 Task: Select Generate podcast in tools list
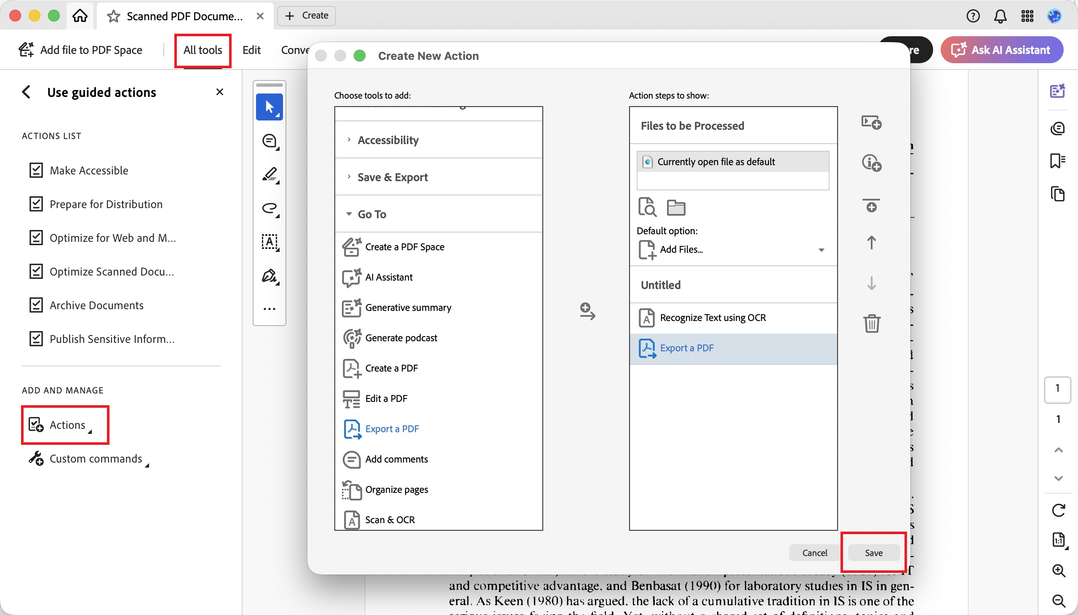click(438, 338)
